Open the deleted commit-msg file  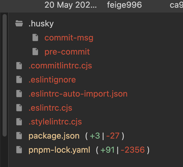pyautogui.click(x=69, y=38)
